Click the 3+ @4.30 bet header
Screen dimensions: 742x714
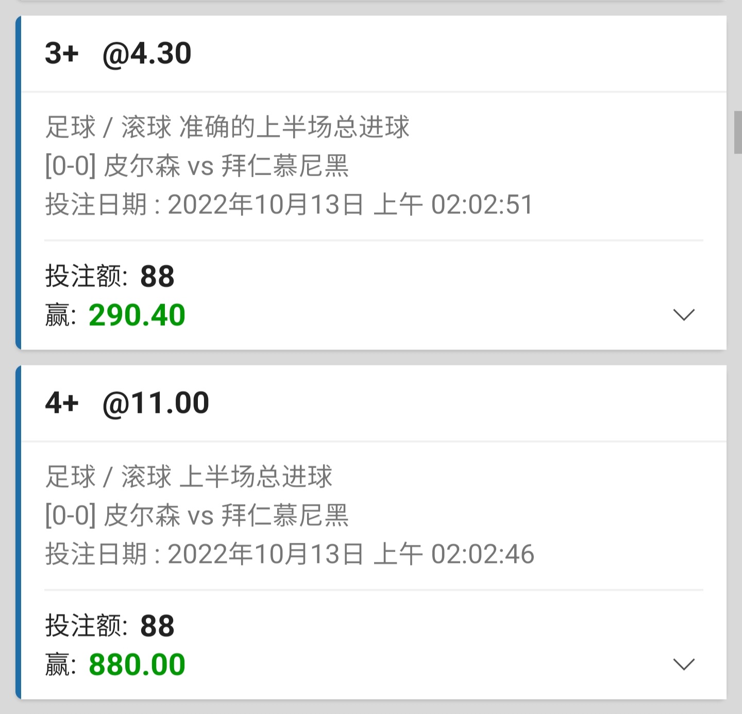[x=118, y=54]
